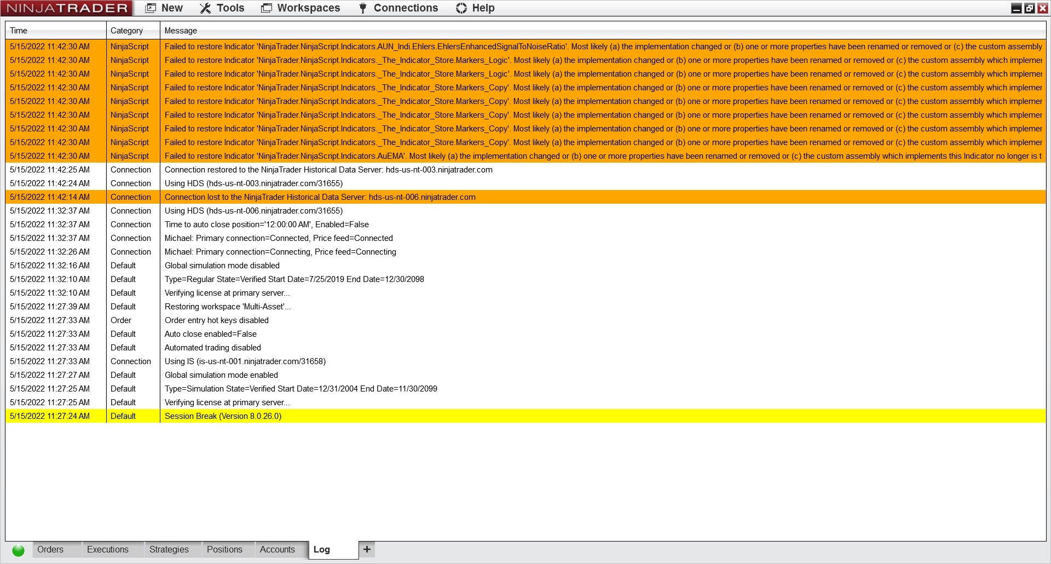Click the Workspaces window icon

click(x=267, y=8)
